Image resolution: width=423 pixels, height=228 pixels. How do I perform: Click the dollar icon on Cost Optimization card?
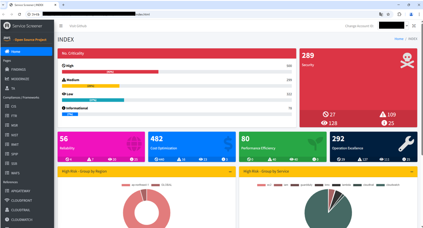(x=228, y=143)
